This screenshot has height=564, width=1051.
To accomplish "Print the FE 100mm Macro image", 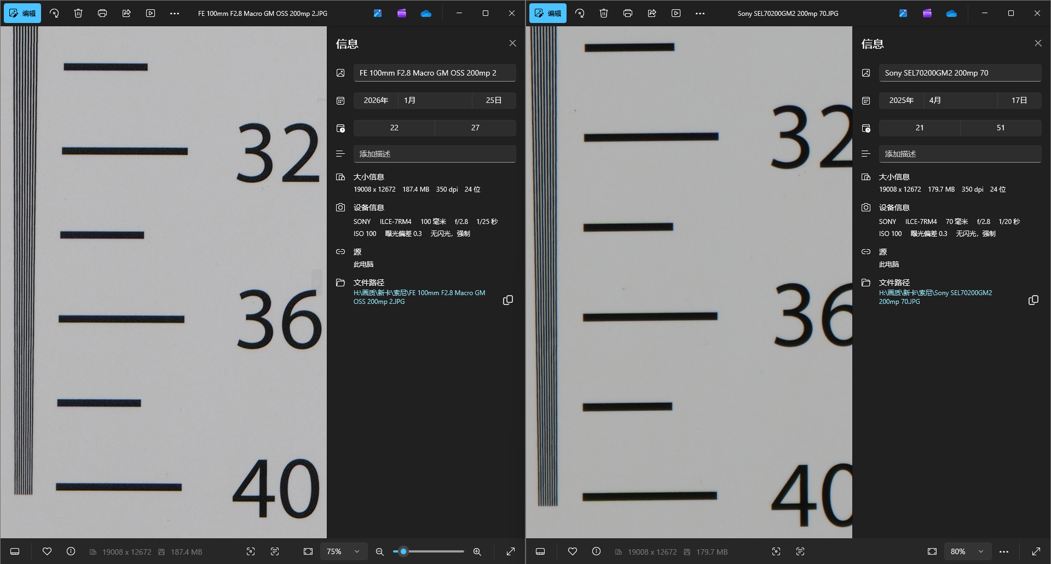I will (x=102, y=13).
